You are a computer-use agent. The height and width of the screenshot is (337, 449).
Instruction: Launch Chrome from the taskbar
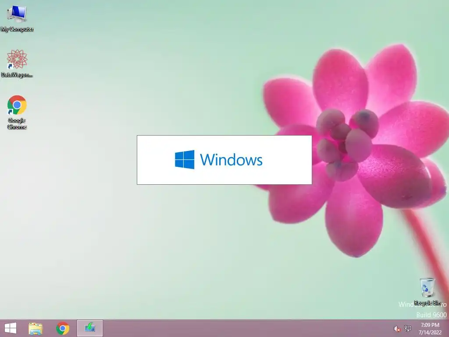[x=63, y=328]
